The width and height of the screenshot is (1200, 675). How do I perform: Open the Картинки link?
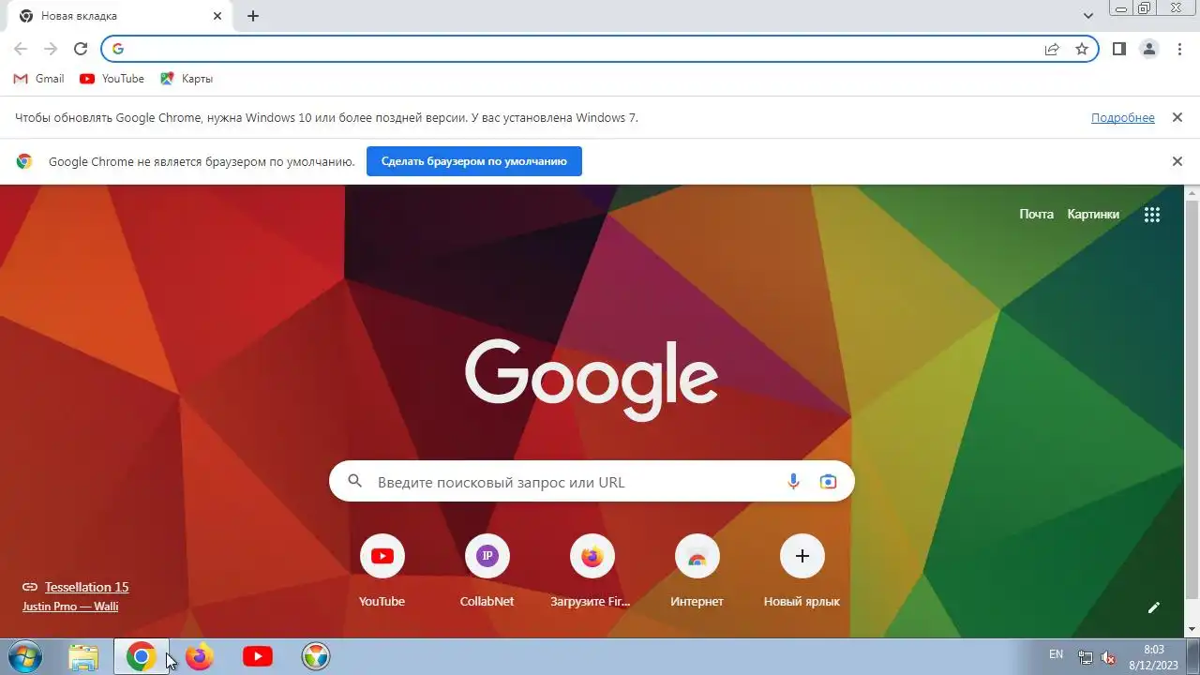[1093, 214]
